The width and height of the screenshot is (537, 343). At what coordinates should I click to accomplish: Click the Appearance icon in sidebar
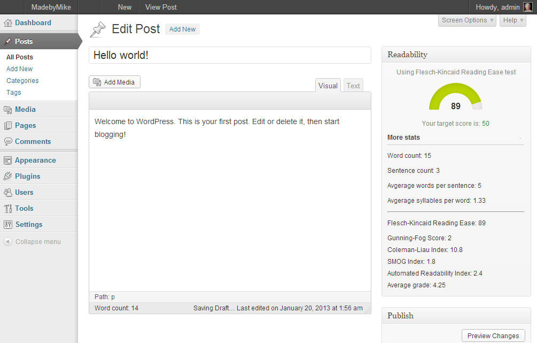coord(7,160)
